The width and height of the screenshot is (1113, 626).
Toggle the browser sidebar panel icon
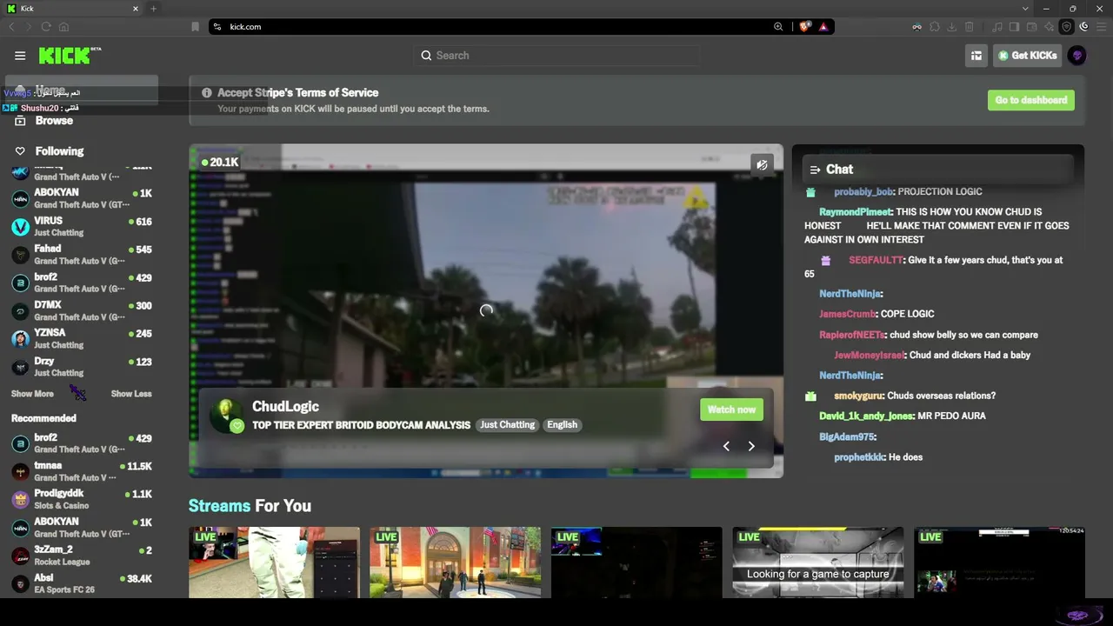[1015, 27]
